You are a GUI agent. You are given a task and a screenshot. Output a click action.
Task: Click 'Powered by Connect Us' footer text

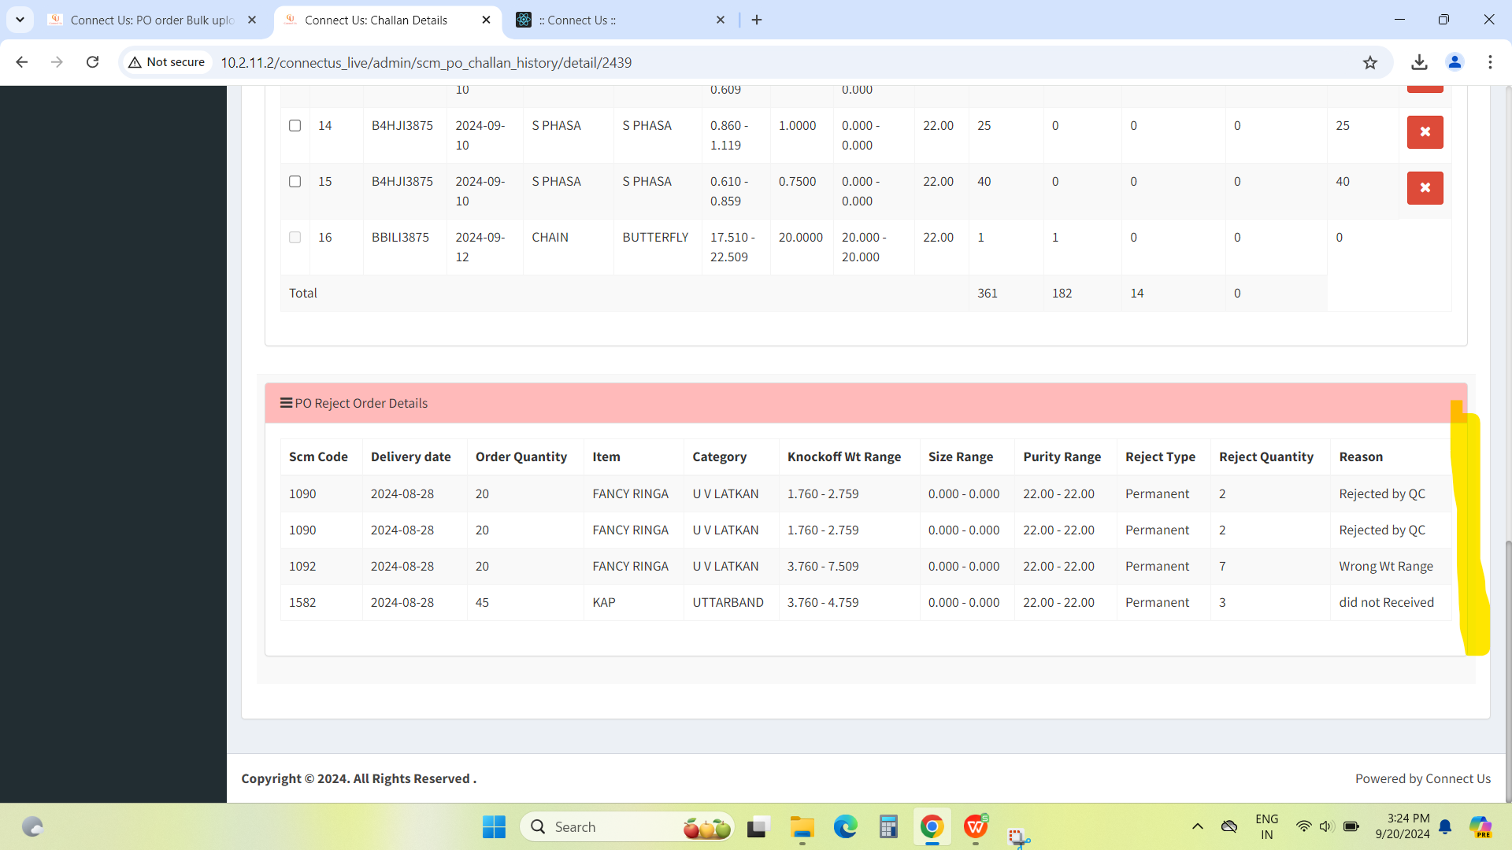[1422, 778]
